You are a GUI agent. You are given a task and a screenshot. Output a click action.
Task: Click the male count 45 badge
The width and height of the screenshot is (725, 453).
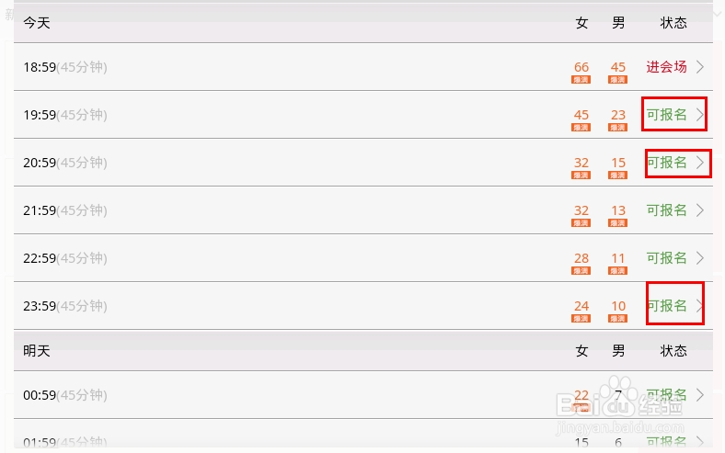(617, 70)
